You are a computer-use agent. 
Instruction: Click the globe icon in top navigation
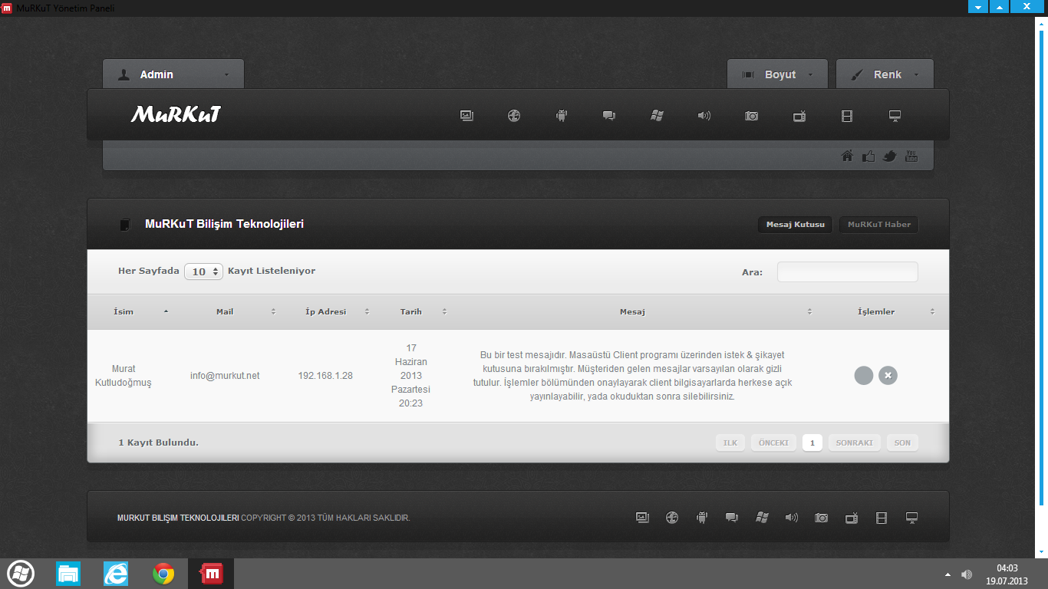tap(514, 116)
